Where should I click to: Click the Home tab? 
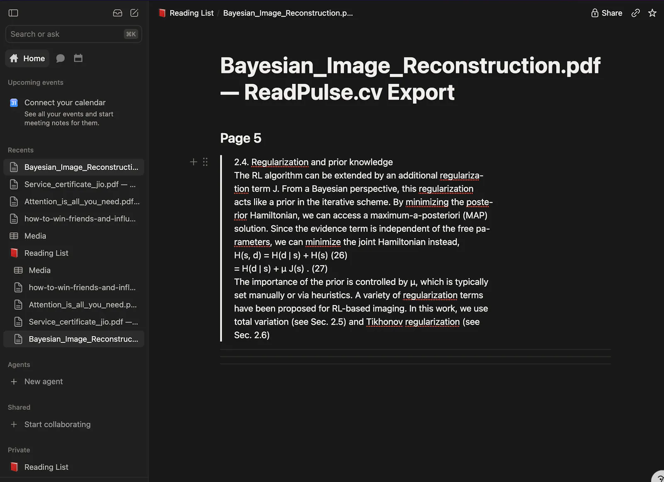(27, 58)
